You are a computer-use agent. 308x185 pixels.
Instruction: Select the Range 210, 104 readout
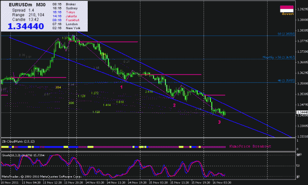[x=28, y=15]
